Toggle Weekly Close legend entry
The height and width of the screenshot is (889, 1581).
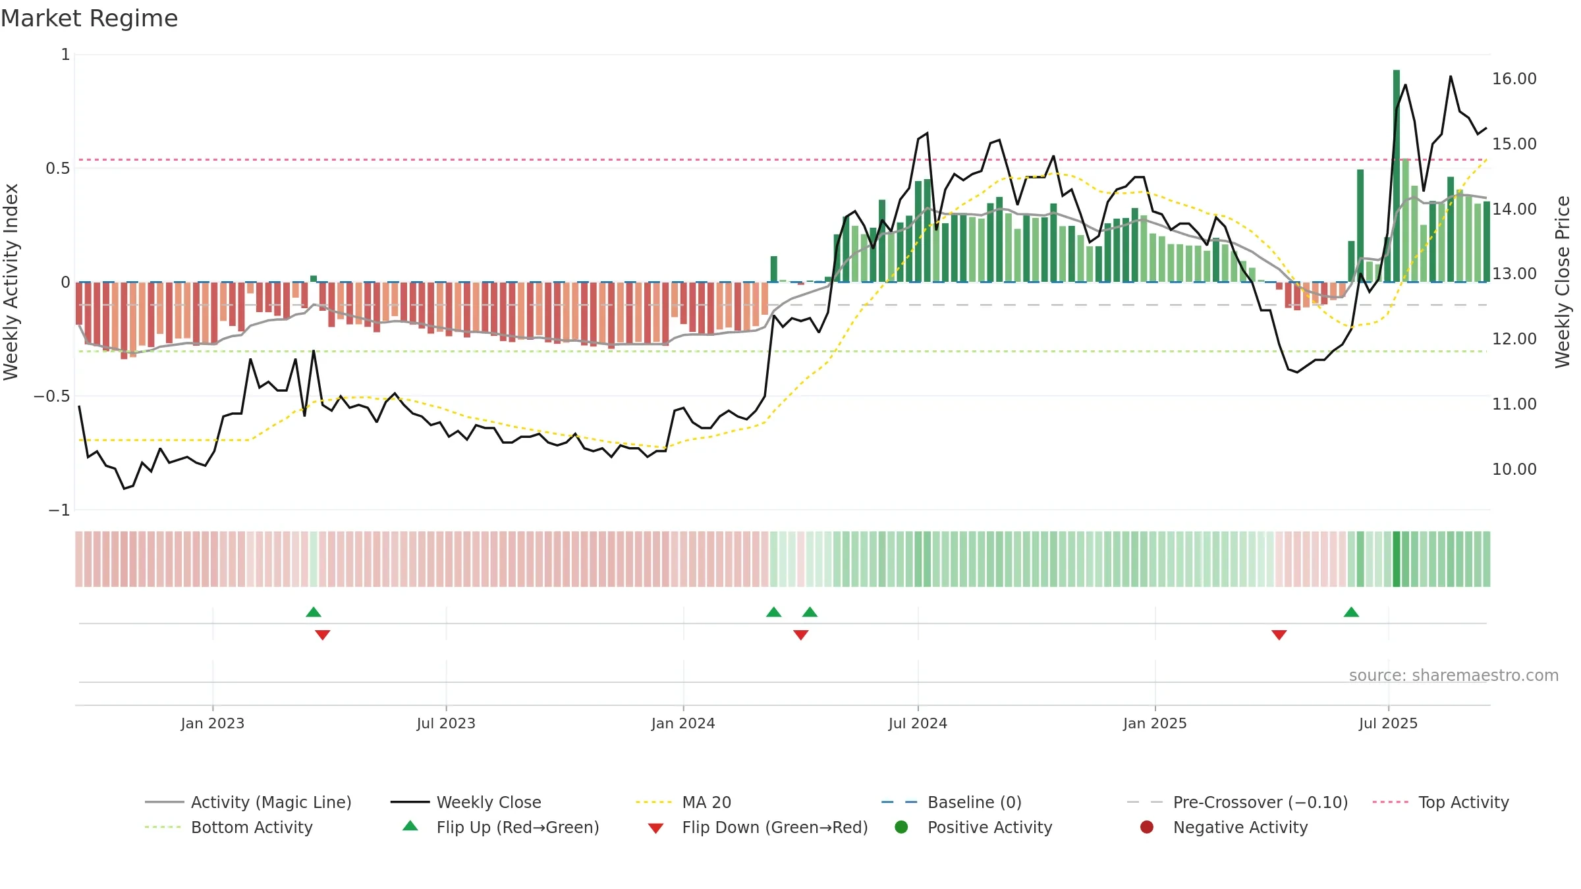[x=466, y=802]
